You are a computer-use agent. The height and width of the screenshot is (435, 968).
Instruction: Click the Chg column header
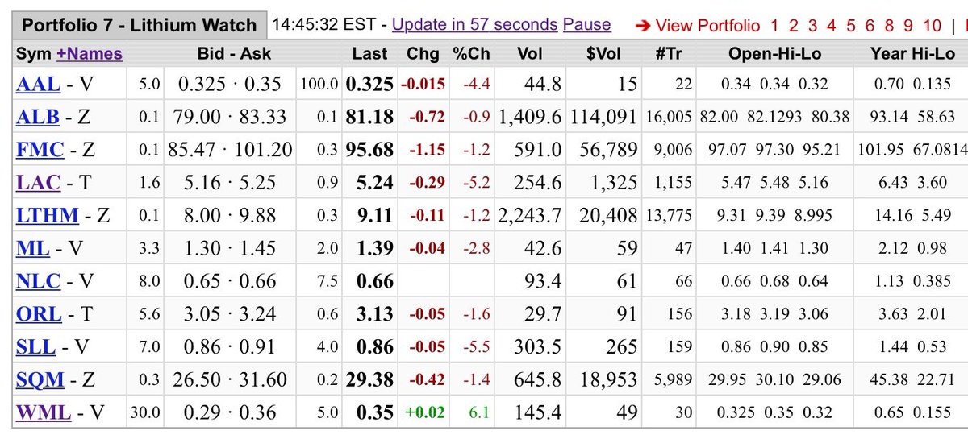(x=423, y=54)
